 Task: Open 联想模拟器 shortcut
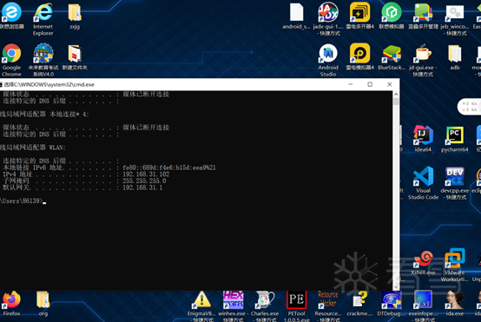tap(392, 16)
